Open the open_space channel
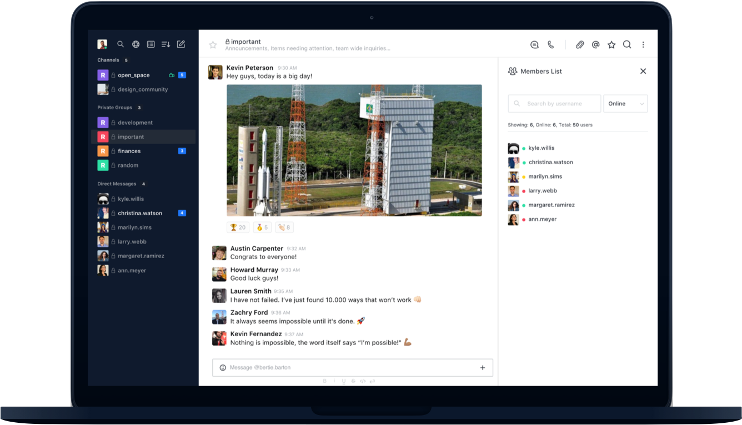Screen dimensions: 742x425 133,75
